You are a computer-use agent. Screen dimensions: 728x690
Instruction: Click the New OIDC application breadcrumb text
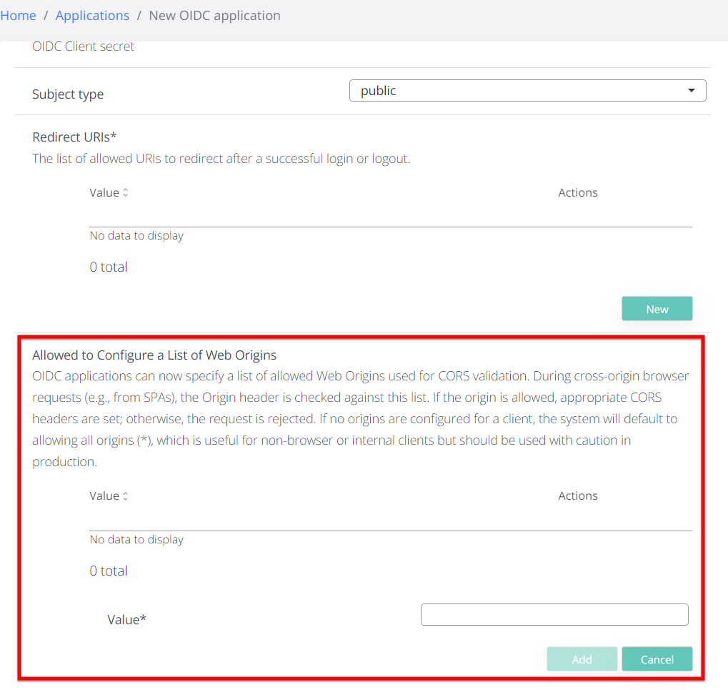pos(214,16)
